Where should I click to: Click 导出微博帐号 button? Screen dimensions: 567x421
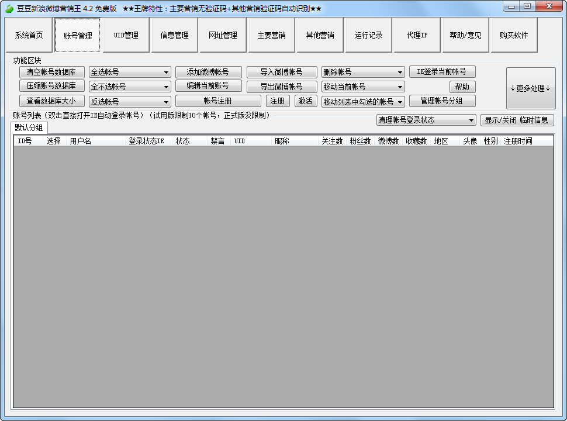282,87
